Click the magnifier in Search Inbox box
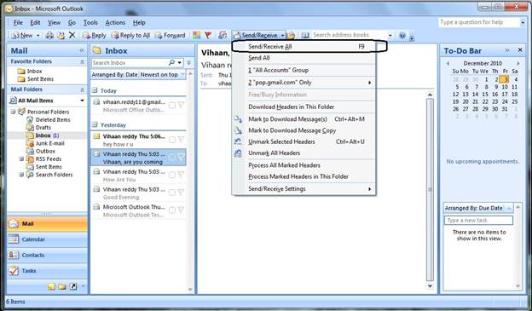The image size is (532, 311). [x=171, y=63]
